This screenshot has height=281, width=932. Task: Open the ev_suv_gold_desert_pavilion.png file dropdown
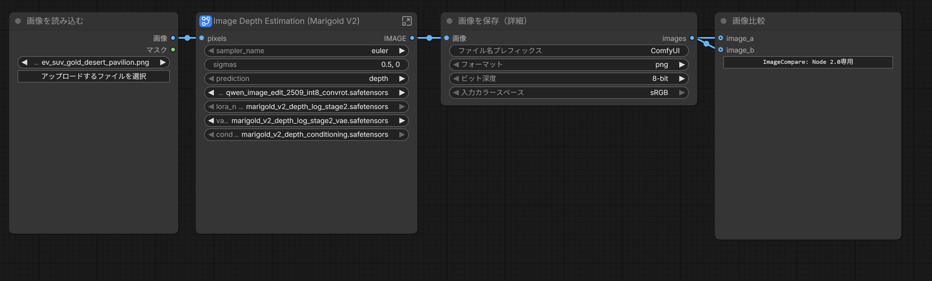[x=94, y=62]
